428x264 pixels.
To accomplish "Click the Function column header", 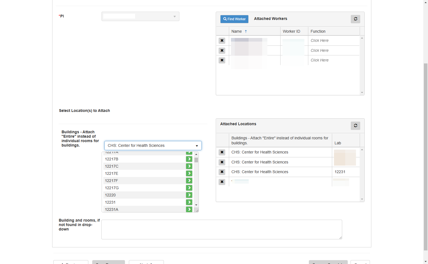I will point(334,31).
